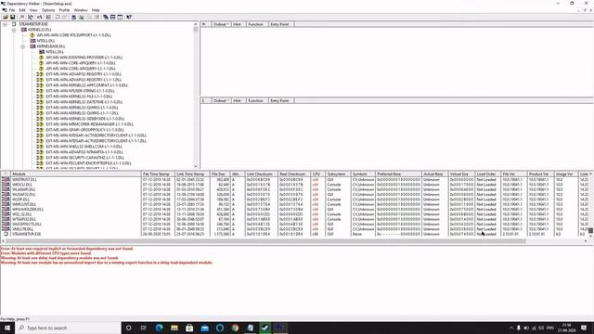Select EXT-MS-WIN-GPAPI-GROUPPOLICY-L1-1-0.DLL tree item
This screenshot has width=594, height=334.
click(x=84, y=130)
